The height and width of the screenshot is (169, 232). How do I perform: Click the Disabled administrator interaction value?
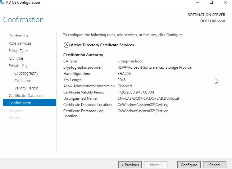[x=125, y=86]
